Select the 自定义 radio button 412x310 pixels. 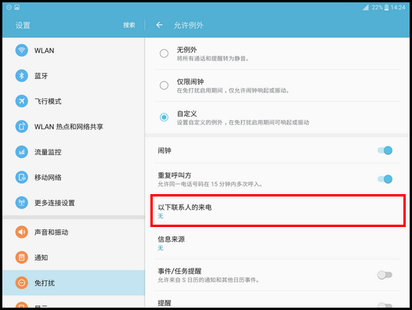pos(164,117)
